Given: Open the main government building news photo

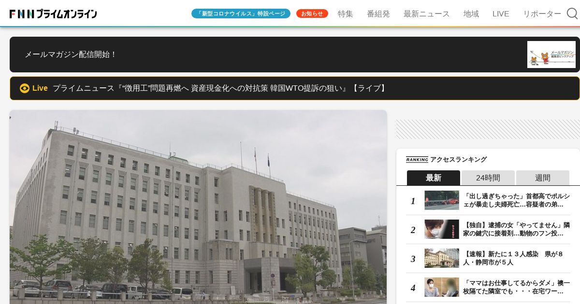Looking at the screenshot, I should (x=198, y=207).
